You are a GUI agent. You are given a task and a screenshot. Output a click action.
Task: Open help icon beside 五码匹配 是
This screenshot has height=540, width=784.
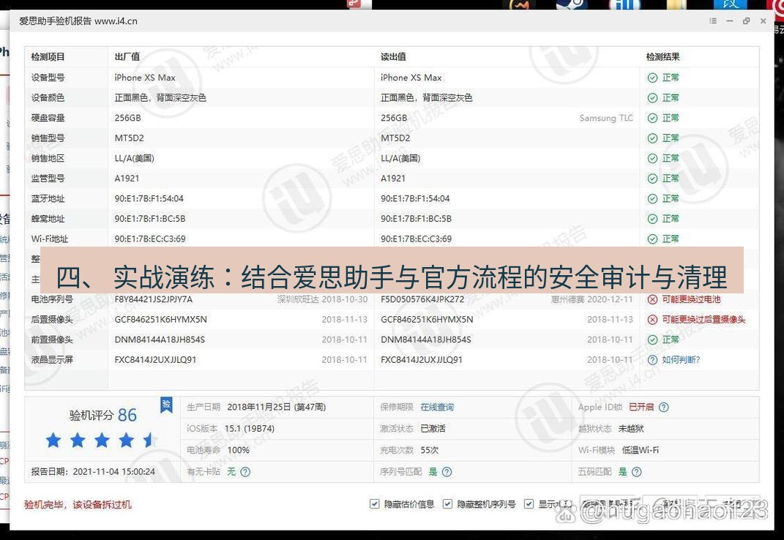(637, 471)
